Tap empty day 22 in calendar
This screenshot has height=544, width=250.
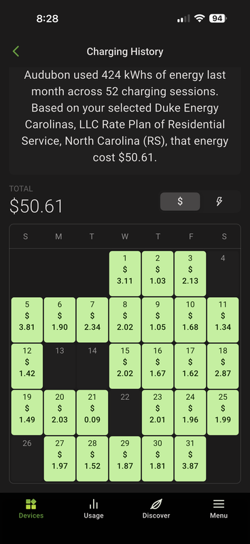[x=125, y=412]
